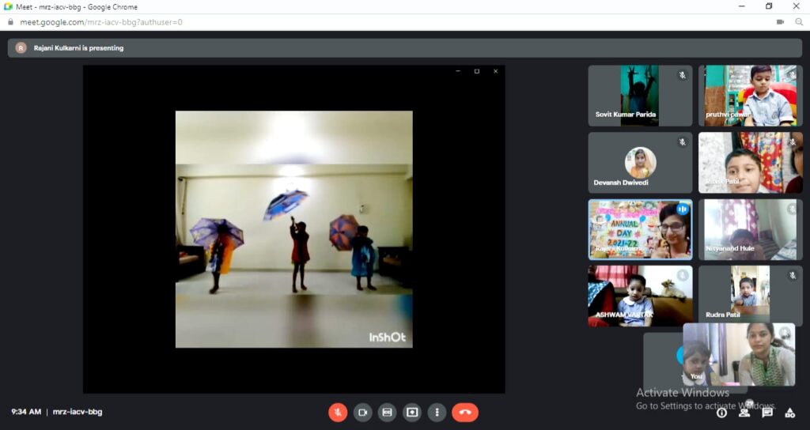810x430 pixels.
Task: Open more options menu
Action: [x=437, y=413]
